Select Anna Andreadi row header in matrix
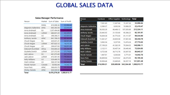 [88, 29]
